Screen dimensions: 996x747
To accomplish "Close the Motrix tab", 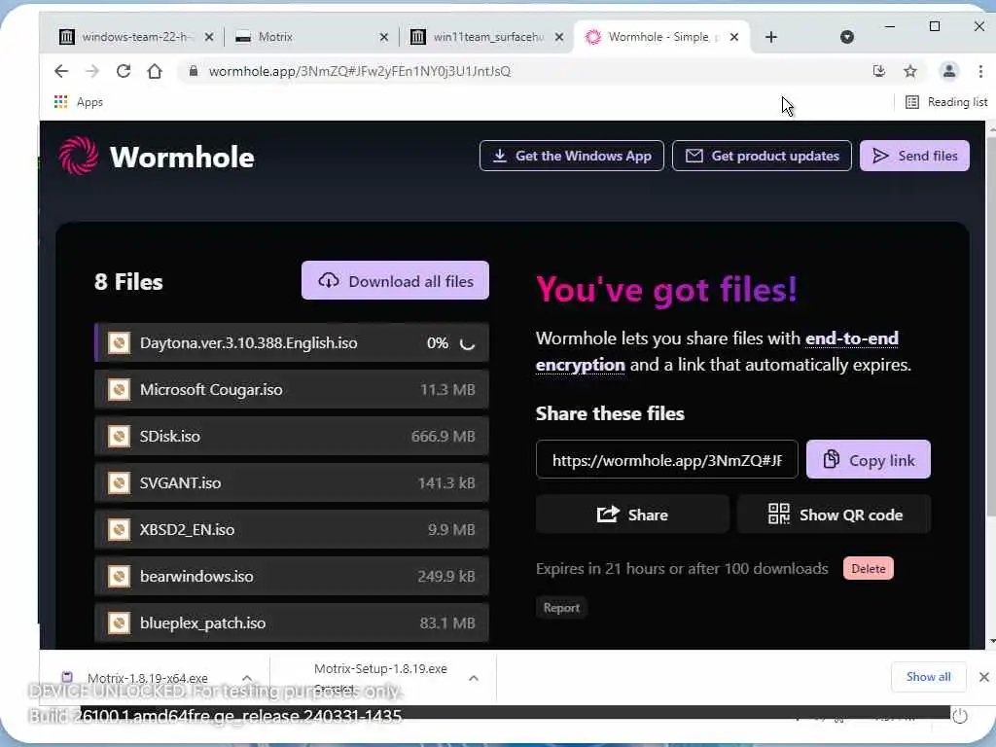I will [383, 38].
